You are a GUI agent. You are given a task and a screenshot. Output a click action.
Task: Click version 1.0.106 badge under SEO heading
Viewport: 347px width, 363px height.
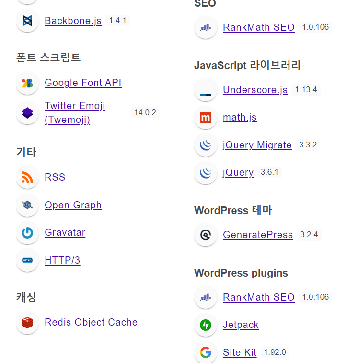coord(315,27)
